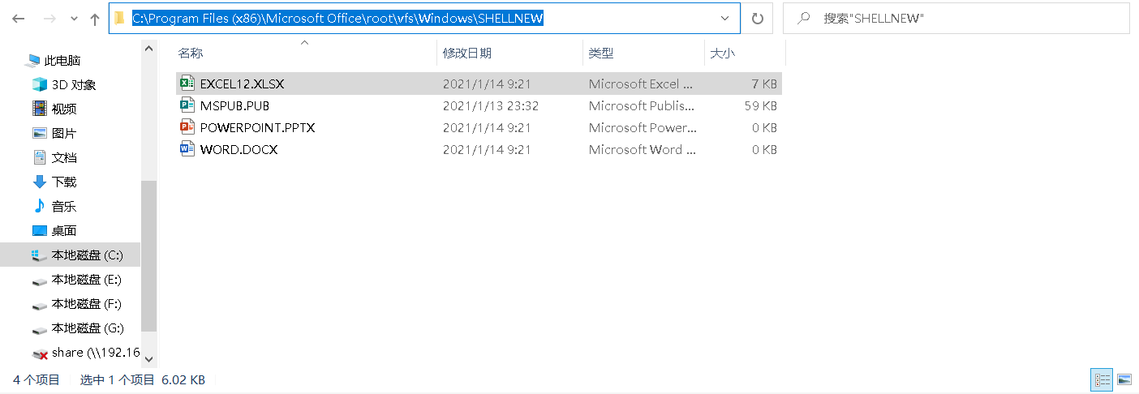The image size is (1139, 394).
Task: Select the 桌面 item in sidebar
Action: (x=64, y=231)
